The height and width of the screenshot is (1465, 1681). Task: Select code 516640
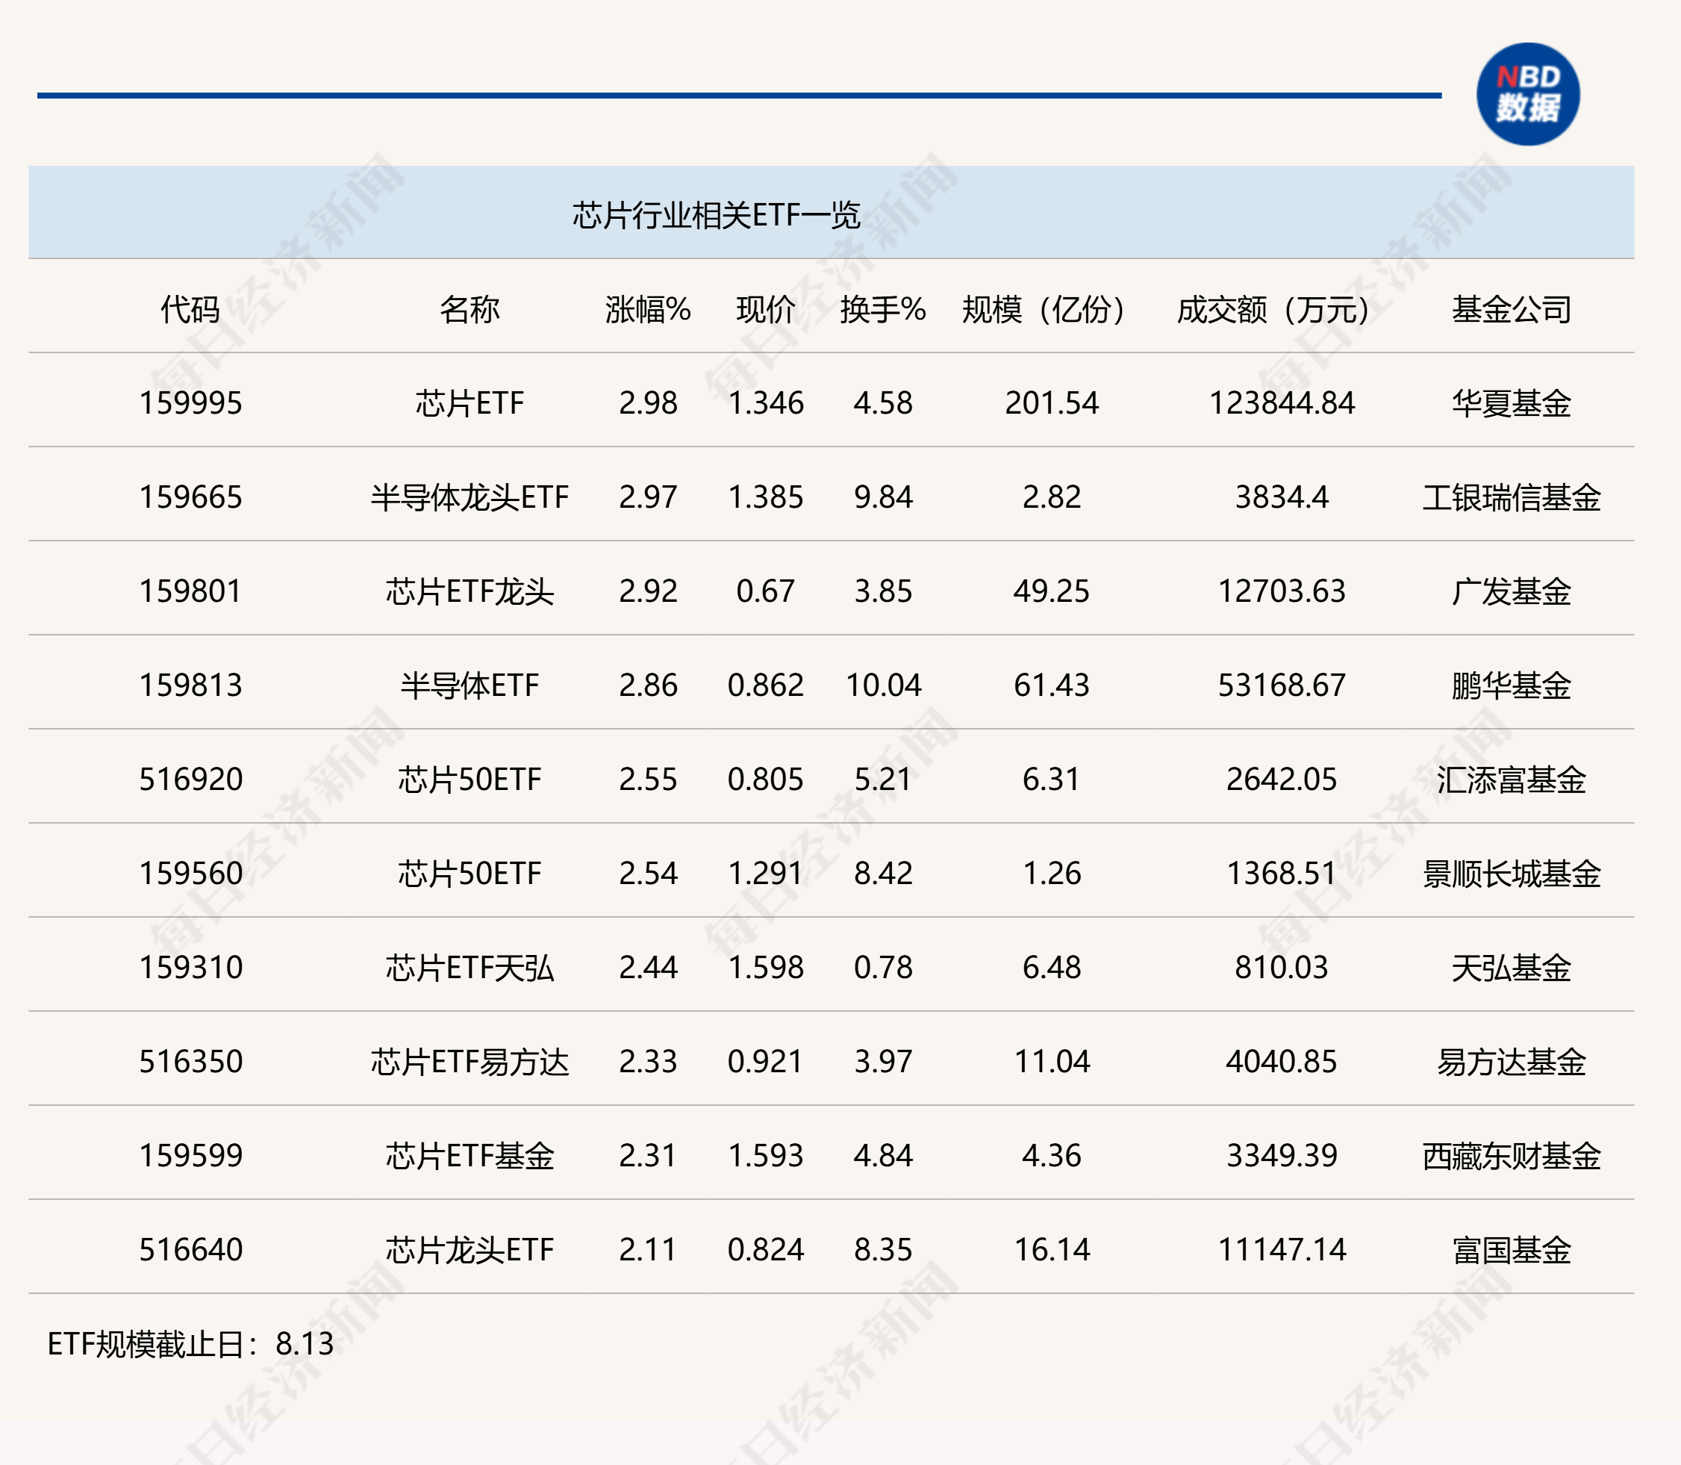coord(190,1249)
